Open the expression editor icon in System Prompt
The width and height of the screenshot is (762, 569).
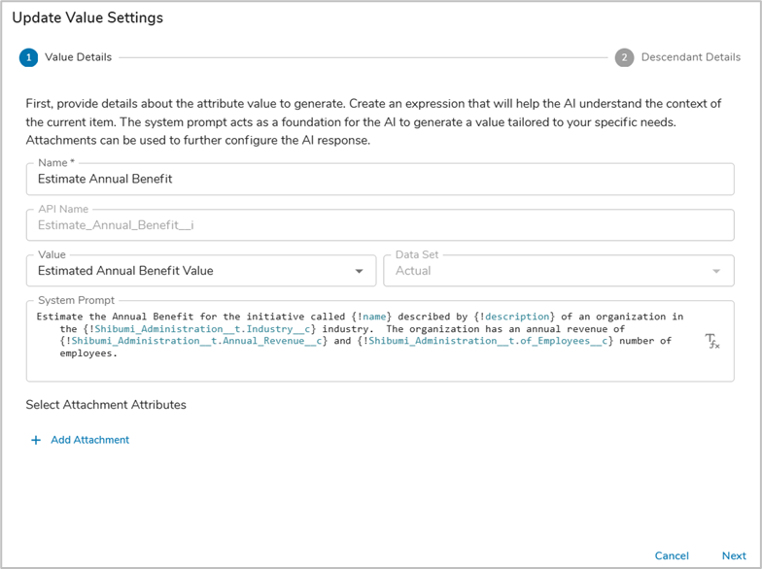tap(712, 341)
